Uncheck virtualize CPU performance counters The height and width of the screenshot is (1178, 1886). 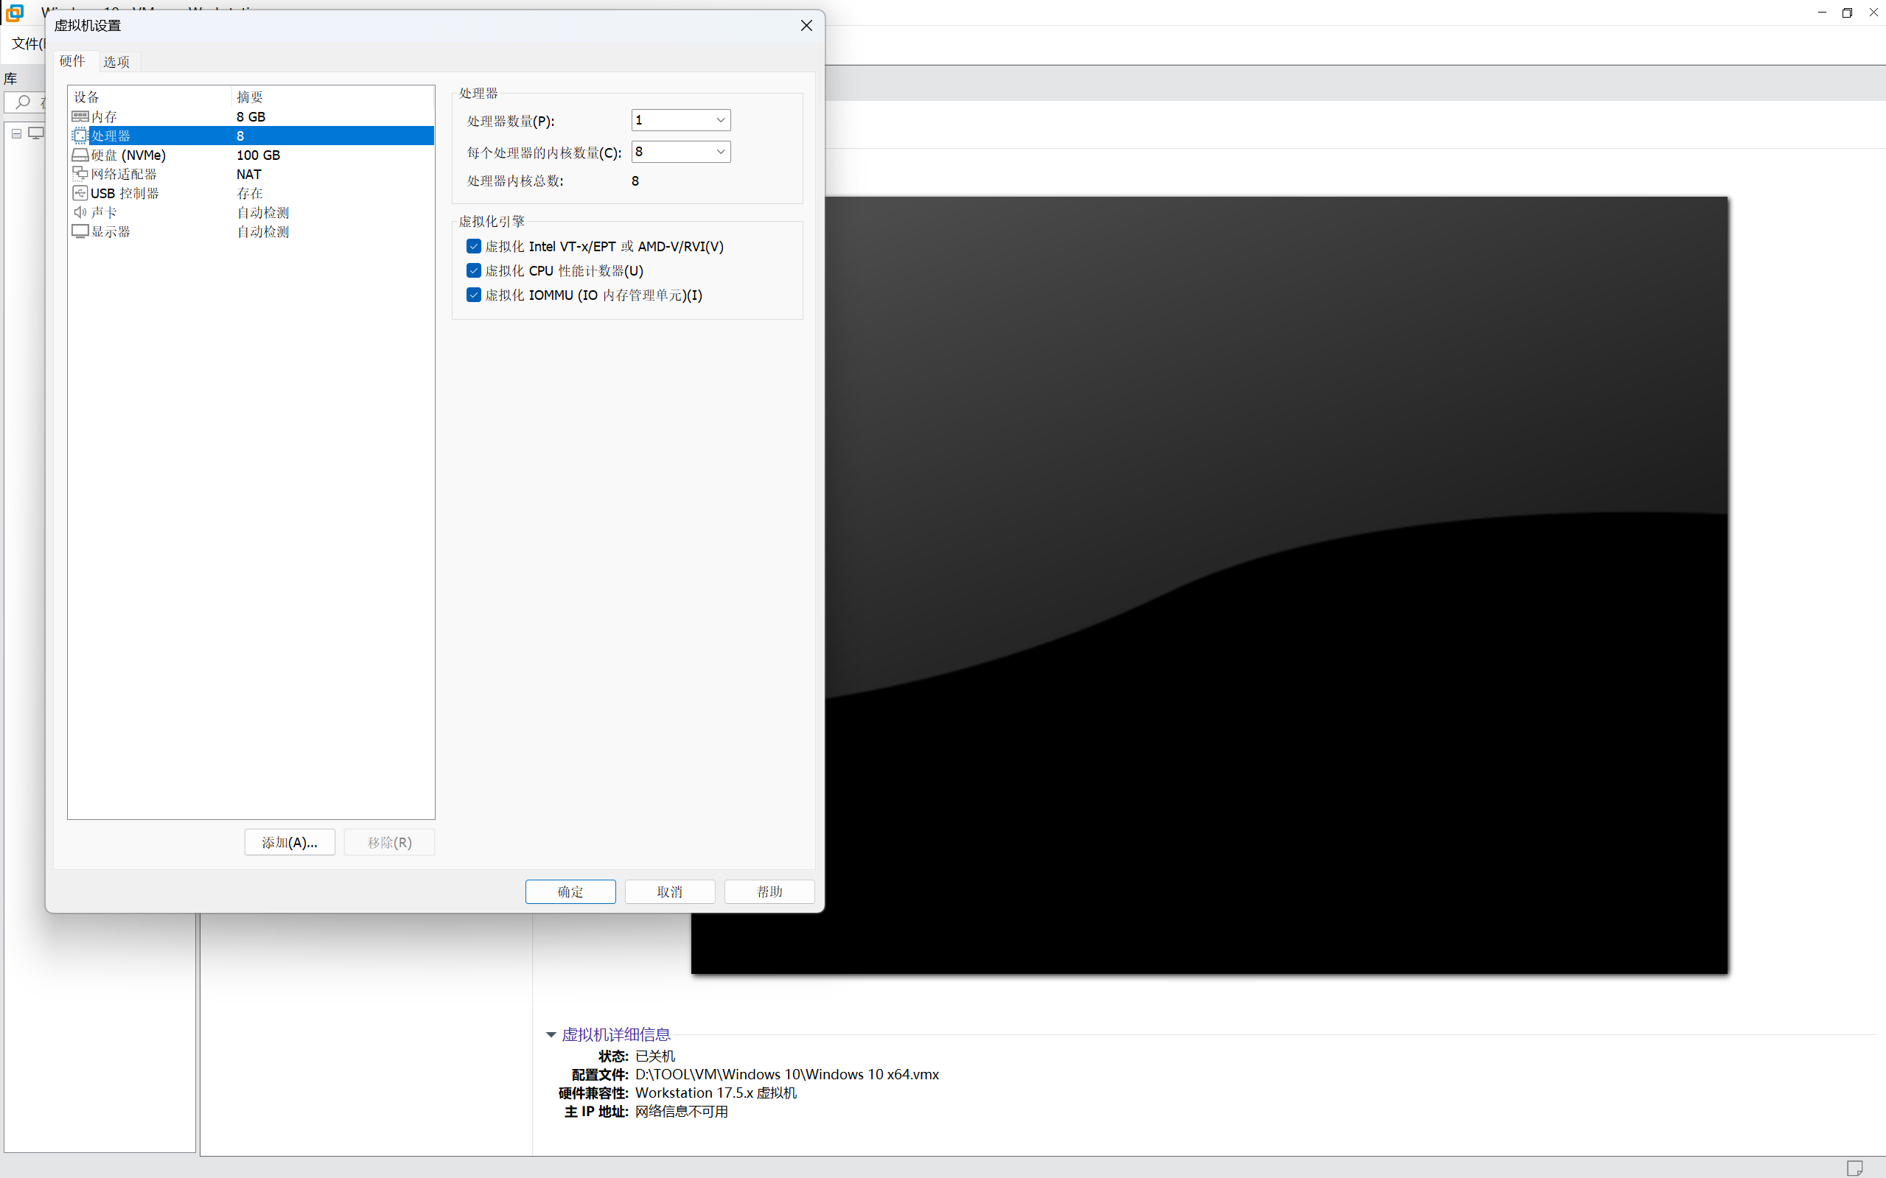point(474,270)
